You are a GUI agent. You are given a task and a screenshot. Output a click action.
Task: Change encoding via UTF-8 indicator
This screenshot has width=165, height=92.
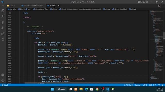point(145,85)
